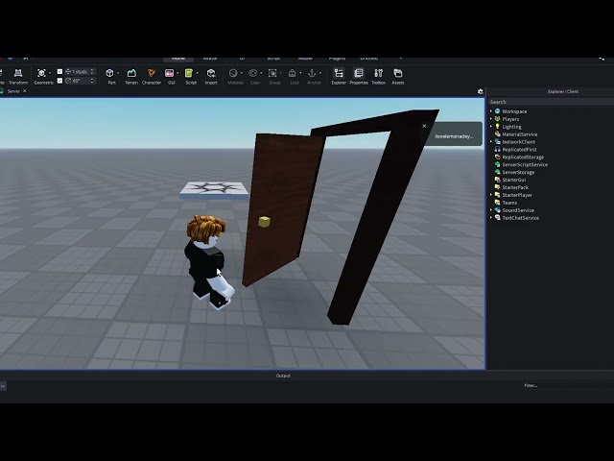Open the Output panel dropdown chevron
This screenshot has height=461, width=614.
(x=3, y=386)
